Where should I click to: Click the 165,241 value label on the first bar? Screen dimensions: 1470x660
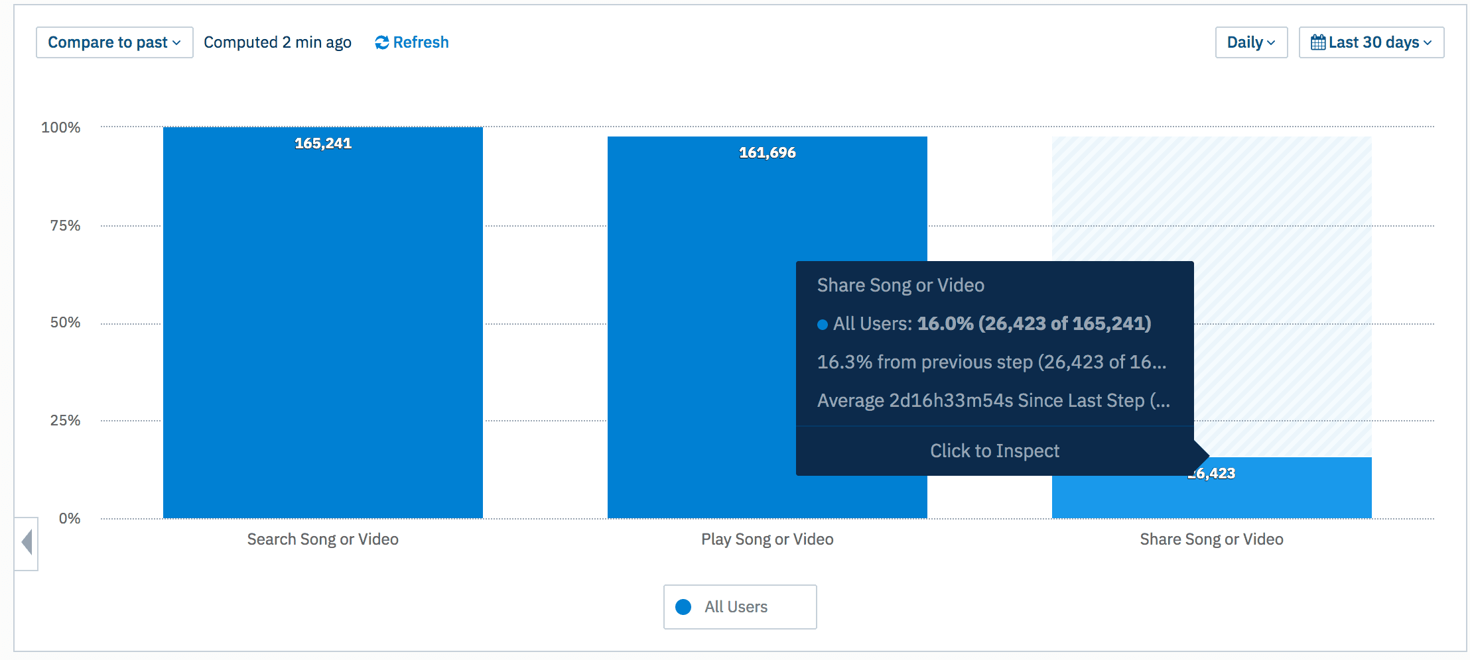coord(322,144)
